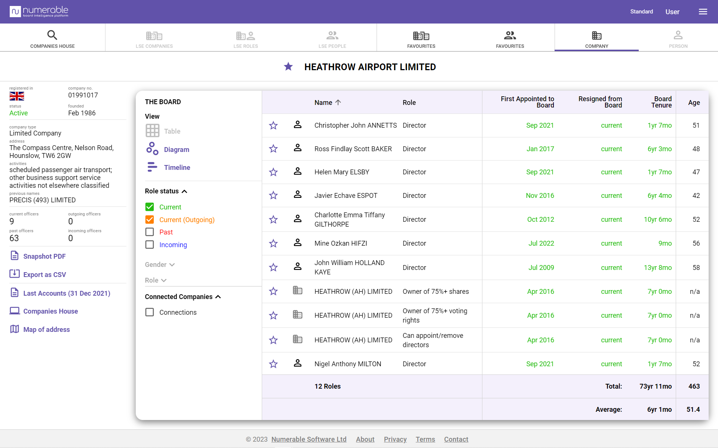Open Last Accounts (31 Dec 2021) link

(x=67, y=293)
